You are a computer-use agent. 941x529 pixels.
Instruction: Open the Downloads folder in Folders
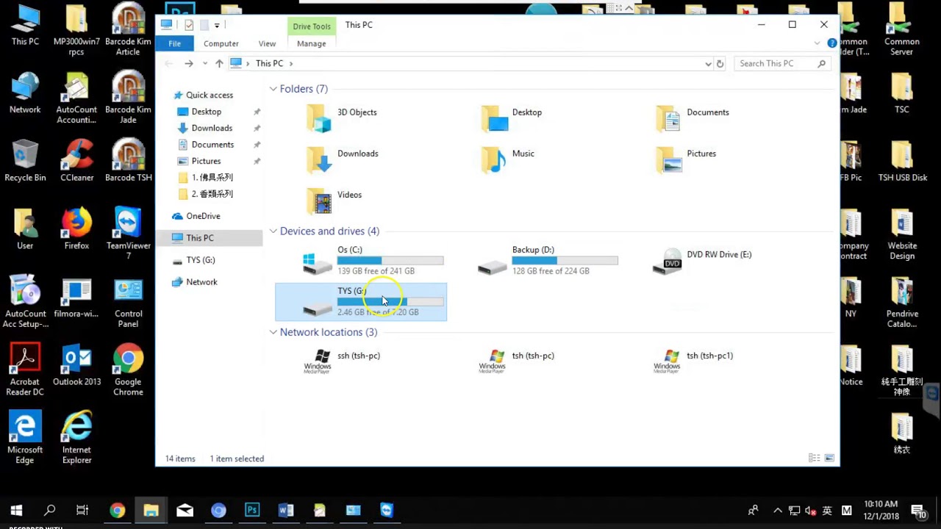pyautogui.click(x=343, y=159)
